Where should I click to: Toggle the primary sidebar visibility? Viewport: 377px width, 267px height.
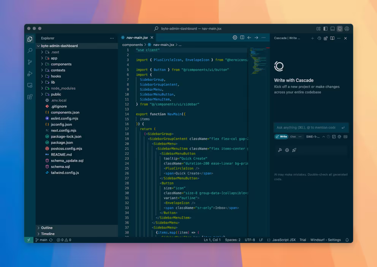325,29
